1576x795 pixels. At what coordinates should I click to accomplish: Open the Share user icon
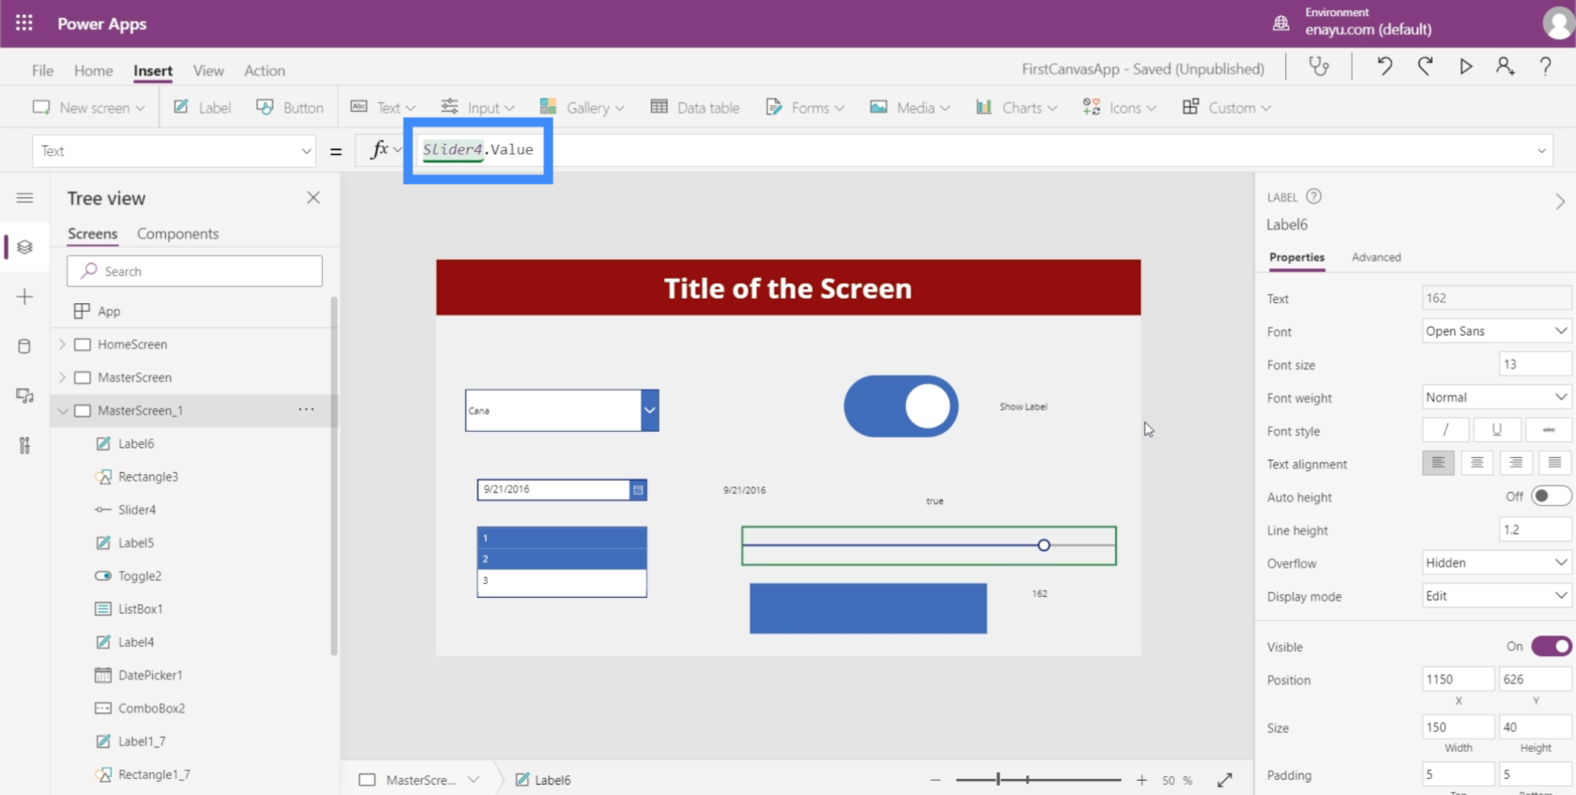point(1505,67)
